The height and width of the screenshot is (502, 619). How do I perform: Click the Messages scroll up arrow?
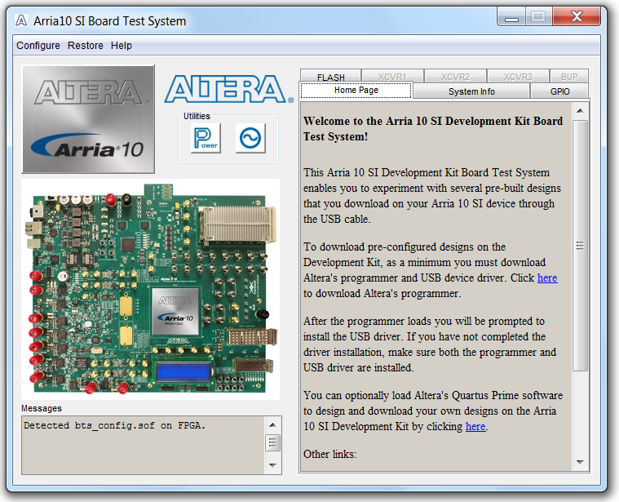click(x=272, y=425)
